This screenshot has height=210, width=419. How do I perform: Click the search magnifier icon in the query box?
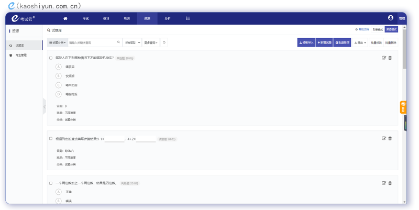click(118, 42)
